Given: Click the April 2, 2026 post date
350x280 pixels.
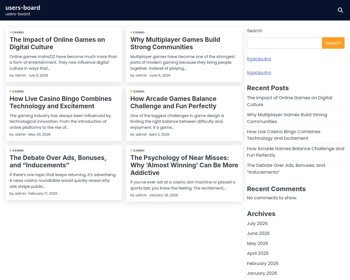Looking at the screenshot, I should (159, 135).
